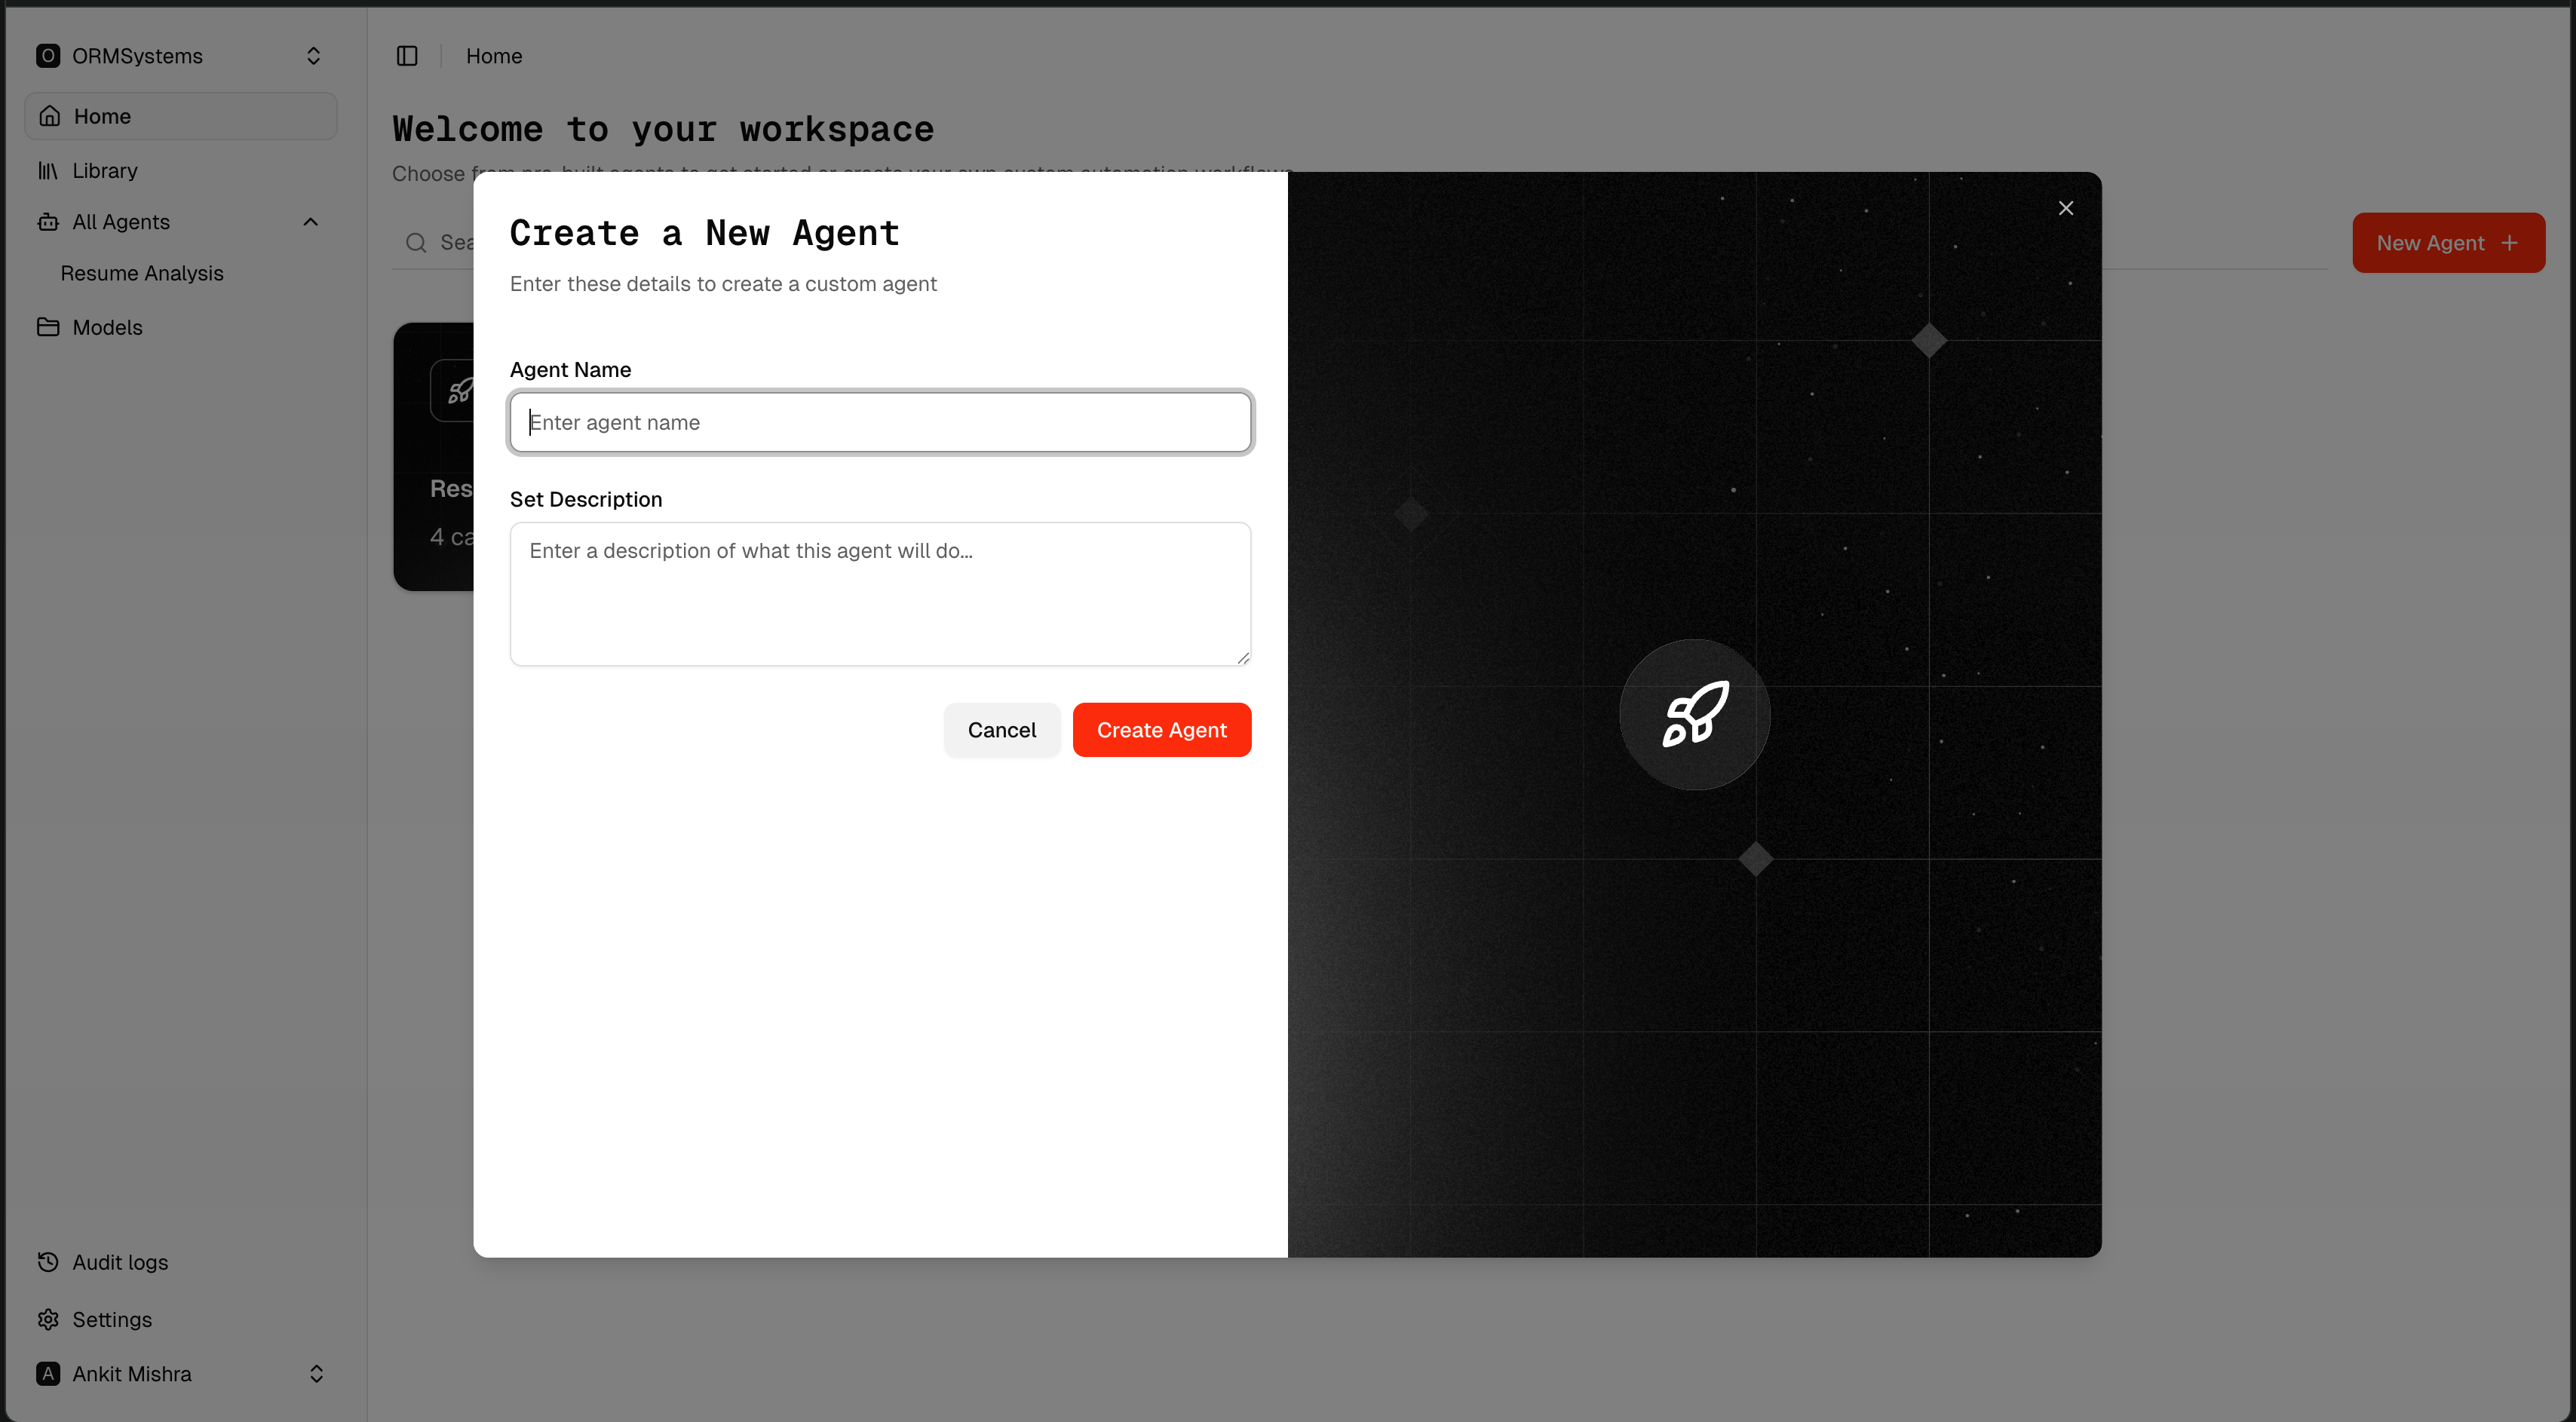Click the Home house icon in sidebar

pos(50,116)
